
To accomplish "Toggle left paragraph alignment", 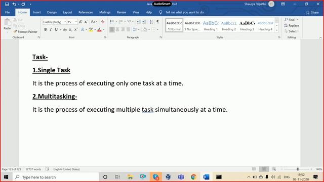I will (112, 29).
